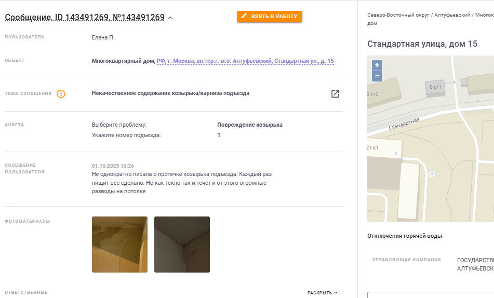This screenshot has height=298, width=494.
Task: Open the first photo thumbnail of ceiling stains
Action: [119, 245]
